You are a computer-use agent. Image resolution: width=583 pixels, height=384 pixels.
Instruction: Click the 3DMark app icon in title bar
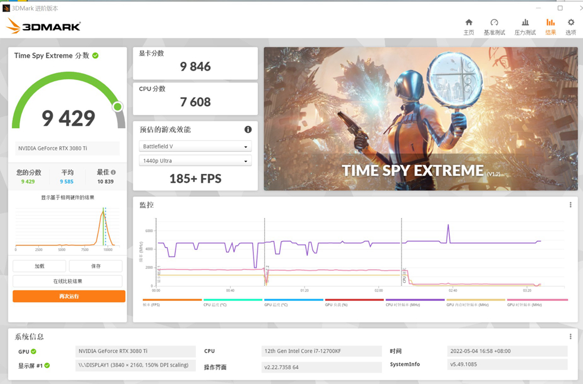(x=6, y=8)
